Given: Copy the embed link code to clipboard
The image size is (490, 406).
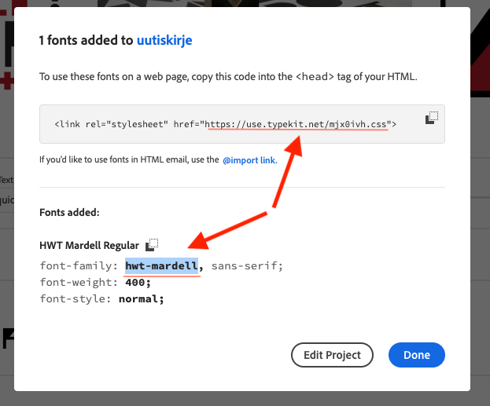Looking at the screenshot, I should pyautogui.click(x=432, y=118).
